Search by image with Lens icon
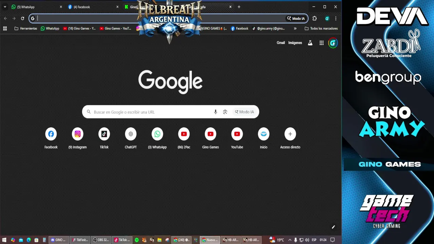The height and width of the screenshot is (244, 434). click(x=225, y=112)
